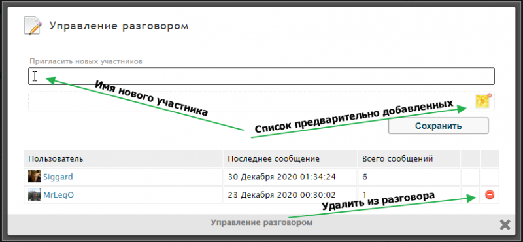Click the Управление разговором dialog title
523x242 pixels.
(119, 26)
